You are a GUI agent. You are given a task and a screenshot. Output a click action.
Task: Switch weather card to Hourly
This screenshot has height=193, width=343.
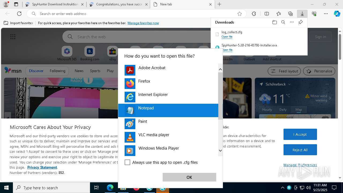tap(267, 110)
